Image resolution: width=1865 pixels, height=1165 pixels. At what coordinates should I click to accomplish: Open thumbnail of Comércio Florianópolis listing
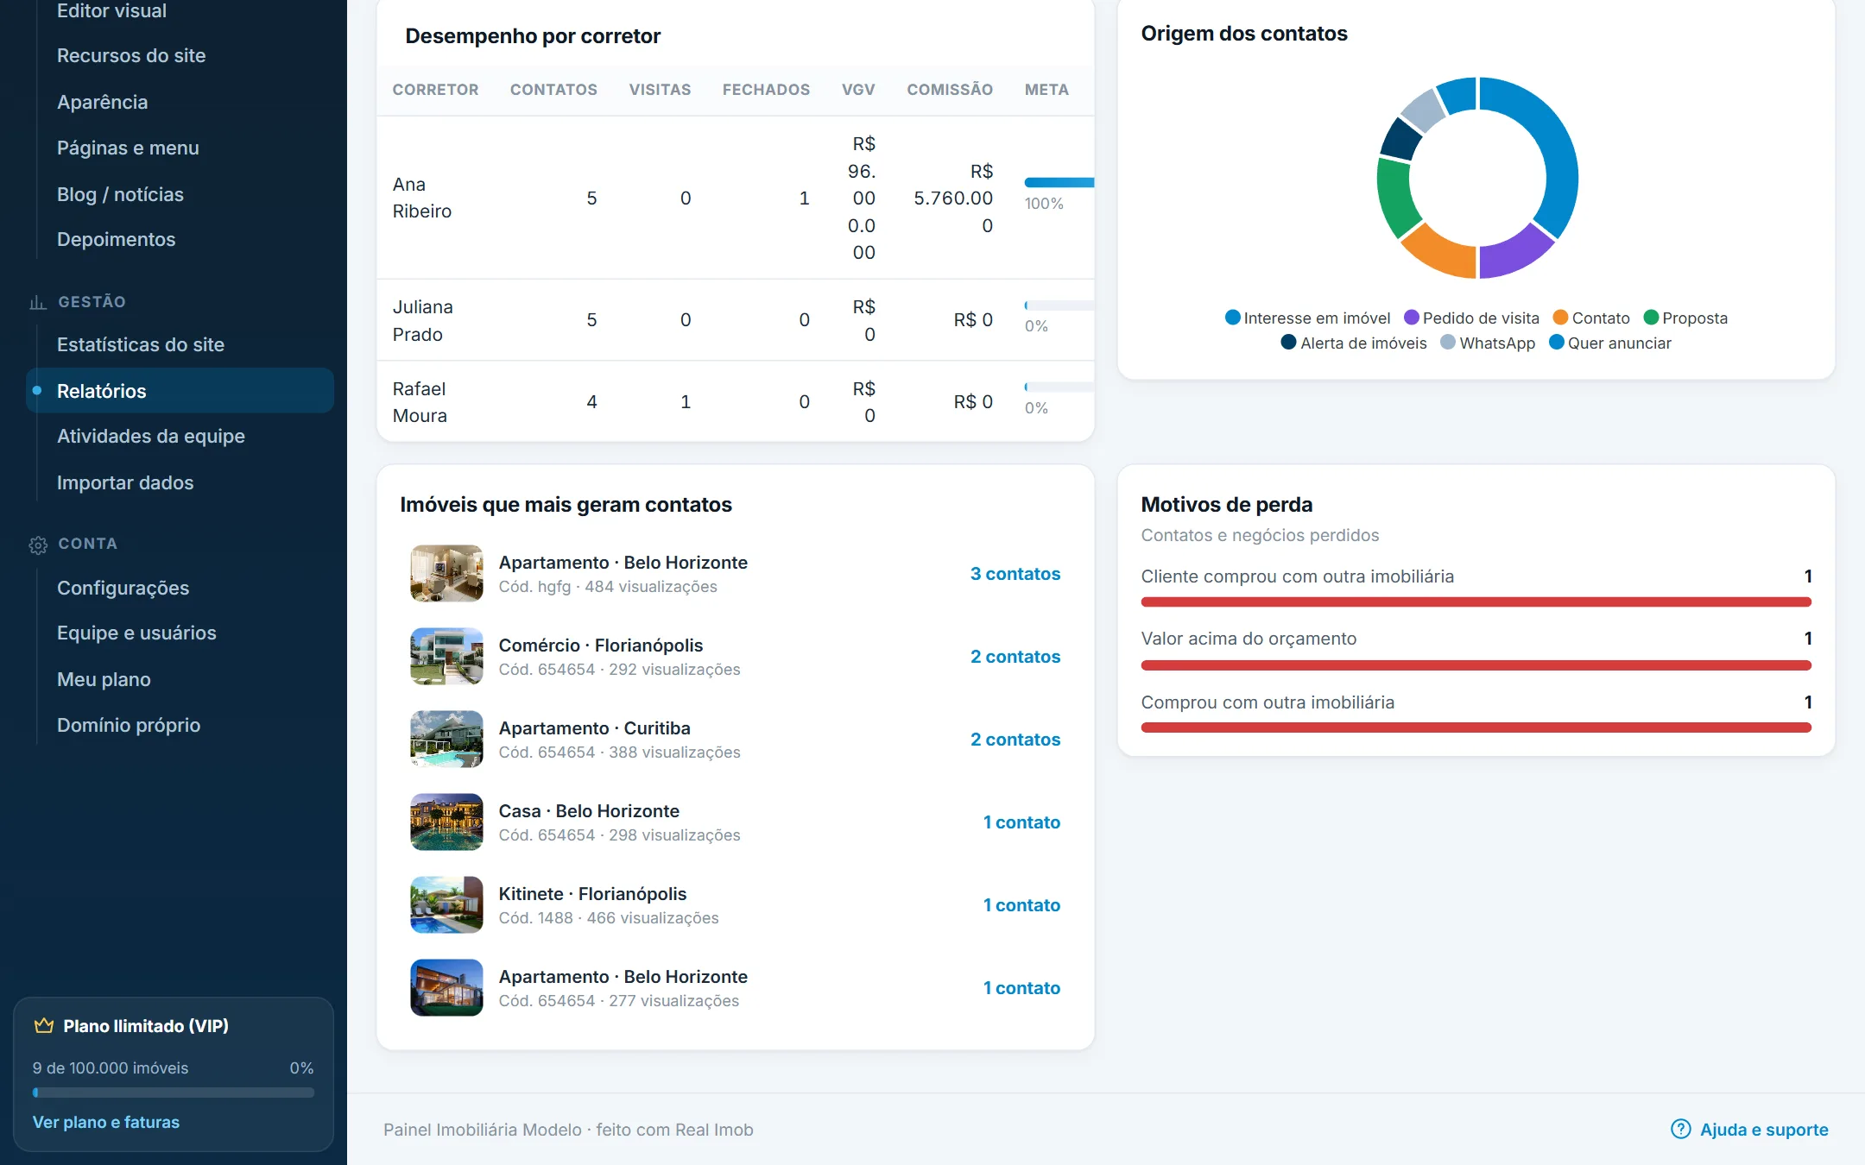tap(446, 656)
